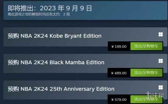
Task: Click Windows platform icon for 25th Anniversary Edition
Action: 161,87
